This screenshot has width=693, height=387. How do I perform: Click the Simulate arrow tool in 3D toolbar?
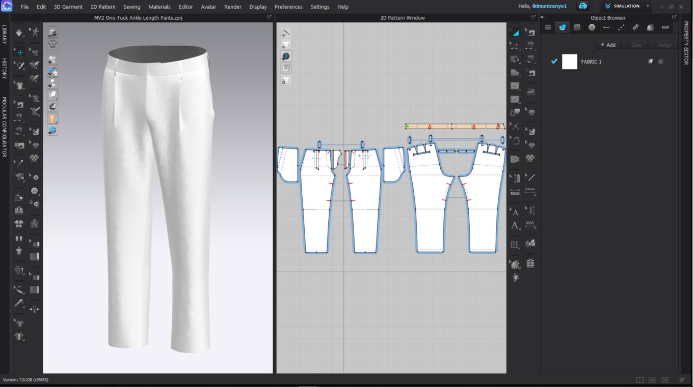19,33
